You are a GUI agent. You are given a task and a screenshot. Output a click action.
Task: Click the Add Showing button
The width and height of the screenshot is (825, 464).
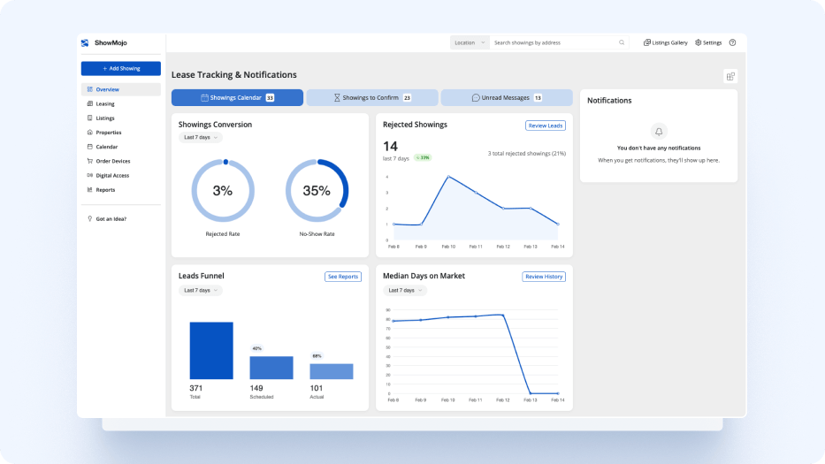coord(121,68)
